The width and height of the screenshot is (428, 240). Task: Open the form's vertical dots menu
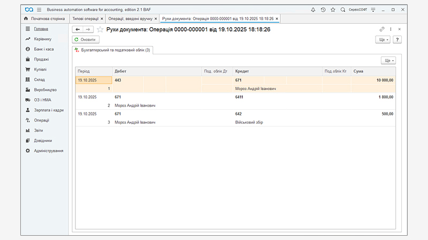coord(391,29)
